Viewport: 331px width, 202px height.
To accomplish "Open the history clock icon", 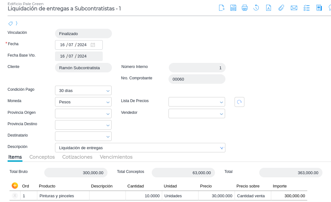I will [x=256, y=8].
